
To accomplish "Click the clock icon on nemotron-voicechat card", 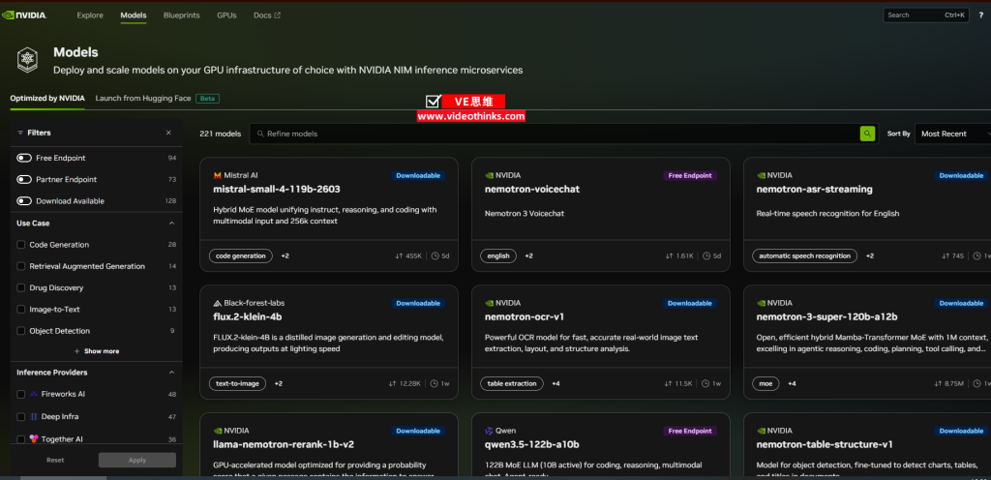I will [707, 255].
